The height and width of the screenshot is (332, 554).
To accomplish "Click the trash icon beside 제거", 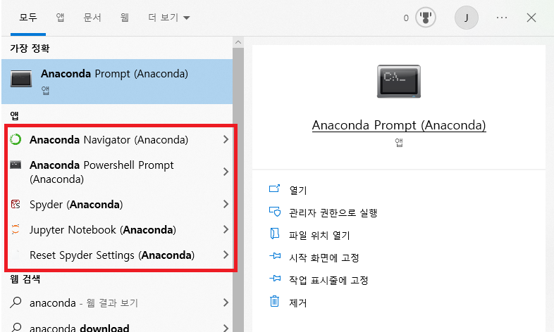I will 274,301.
